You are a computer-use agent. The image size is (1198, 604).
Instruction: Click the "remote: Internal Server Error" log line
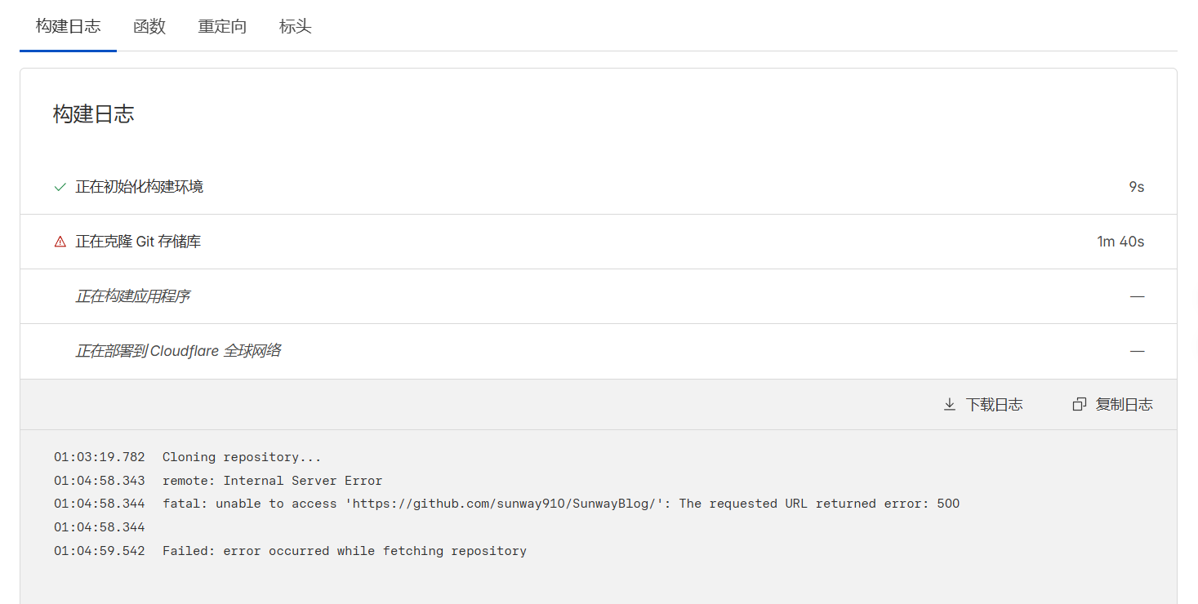(272, 481)
